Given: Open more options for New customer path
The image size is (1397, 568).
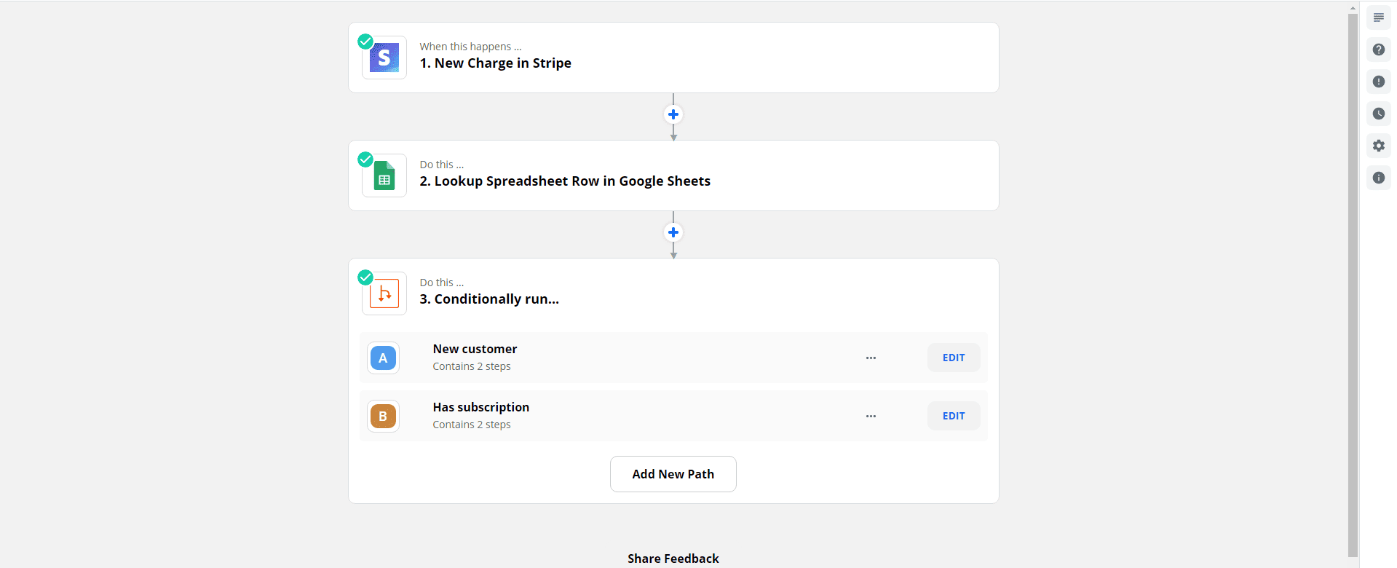Looking at the screenshot, I should click(871, 358).
